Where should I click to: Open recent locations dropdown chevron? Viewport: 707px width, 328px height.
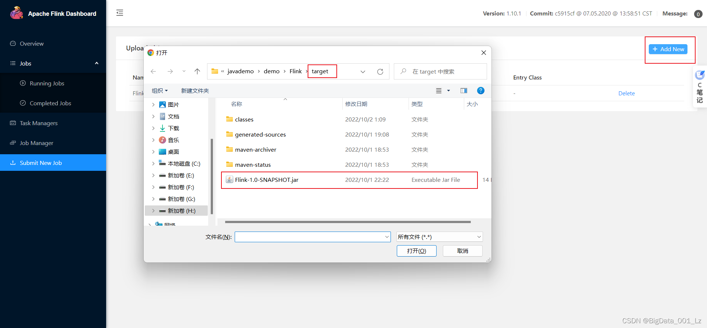[184, 71]
